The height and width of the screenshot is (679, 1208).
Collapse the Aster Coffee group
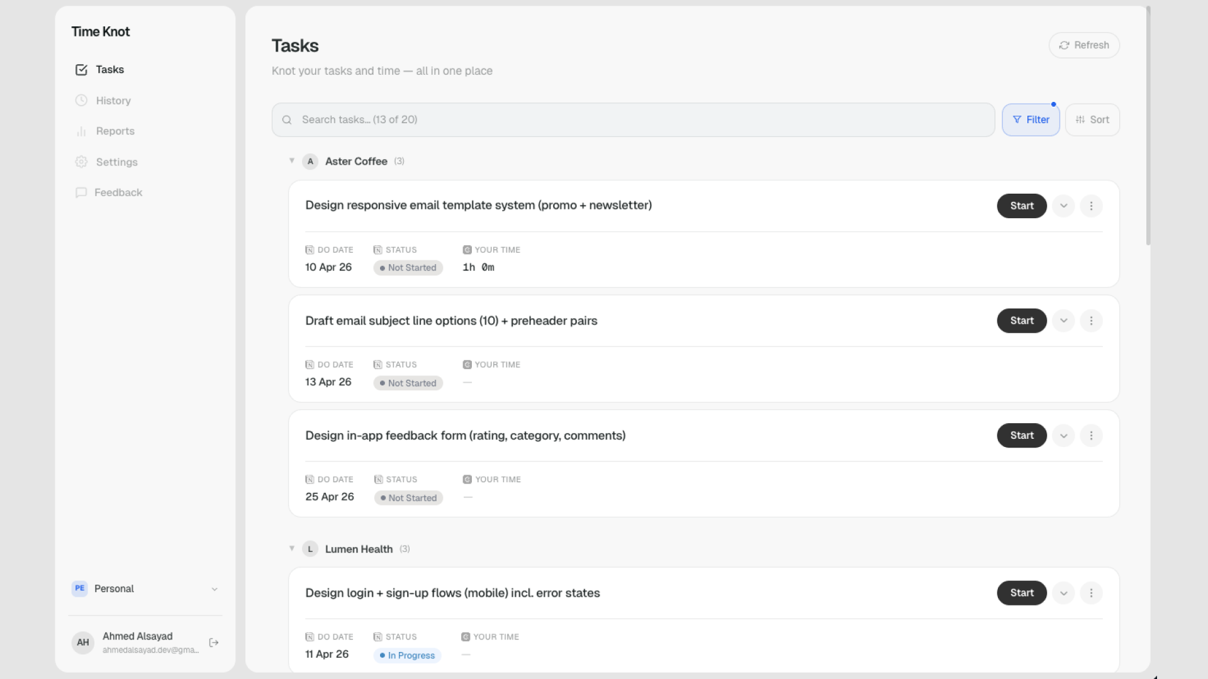pos(292,161)
